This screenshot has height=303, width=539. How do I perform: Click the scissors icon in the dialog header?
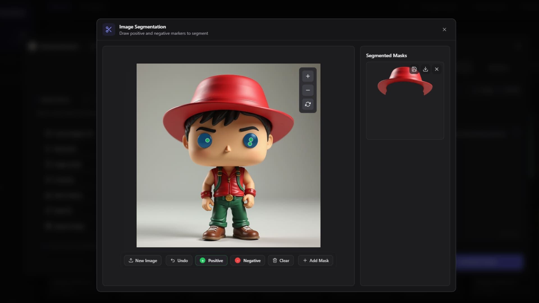[x=109, y=29]
